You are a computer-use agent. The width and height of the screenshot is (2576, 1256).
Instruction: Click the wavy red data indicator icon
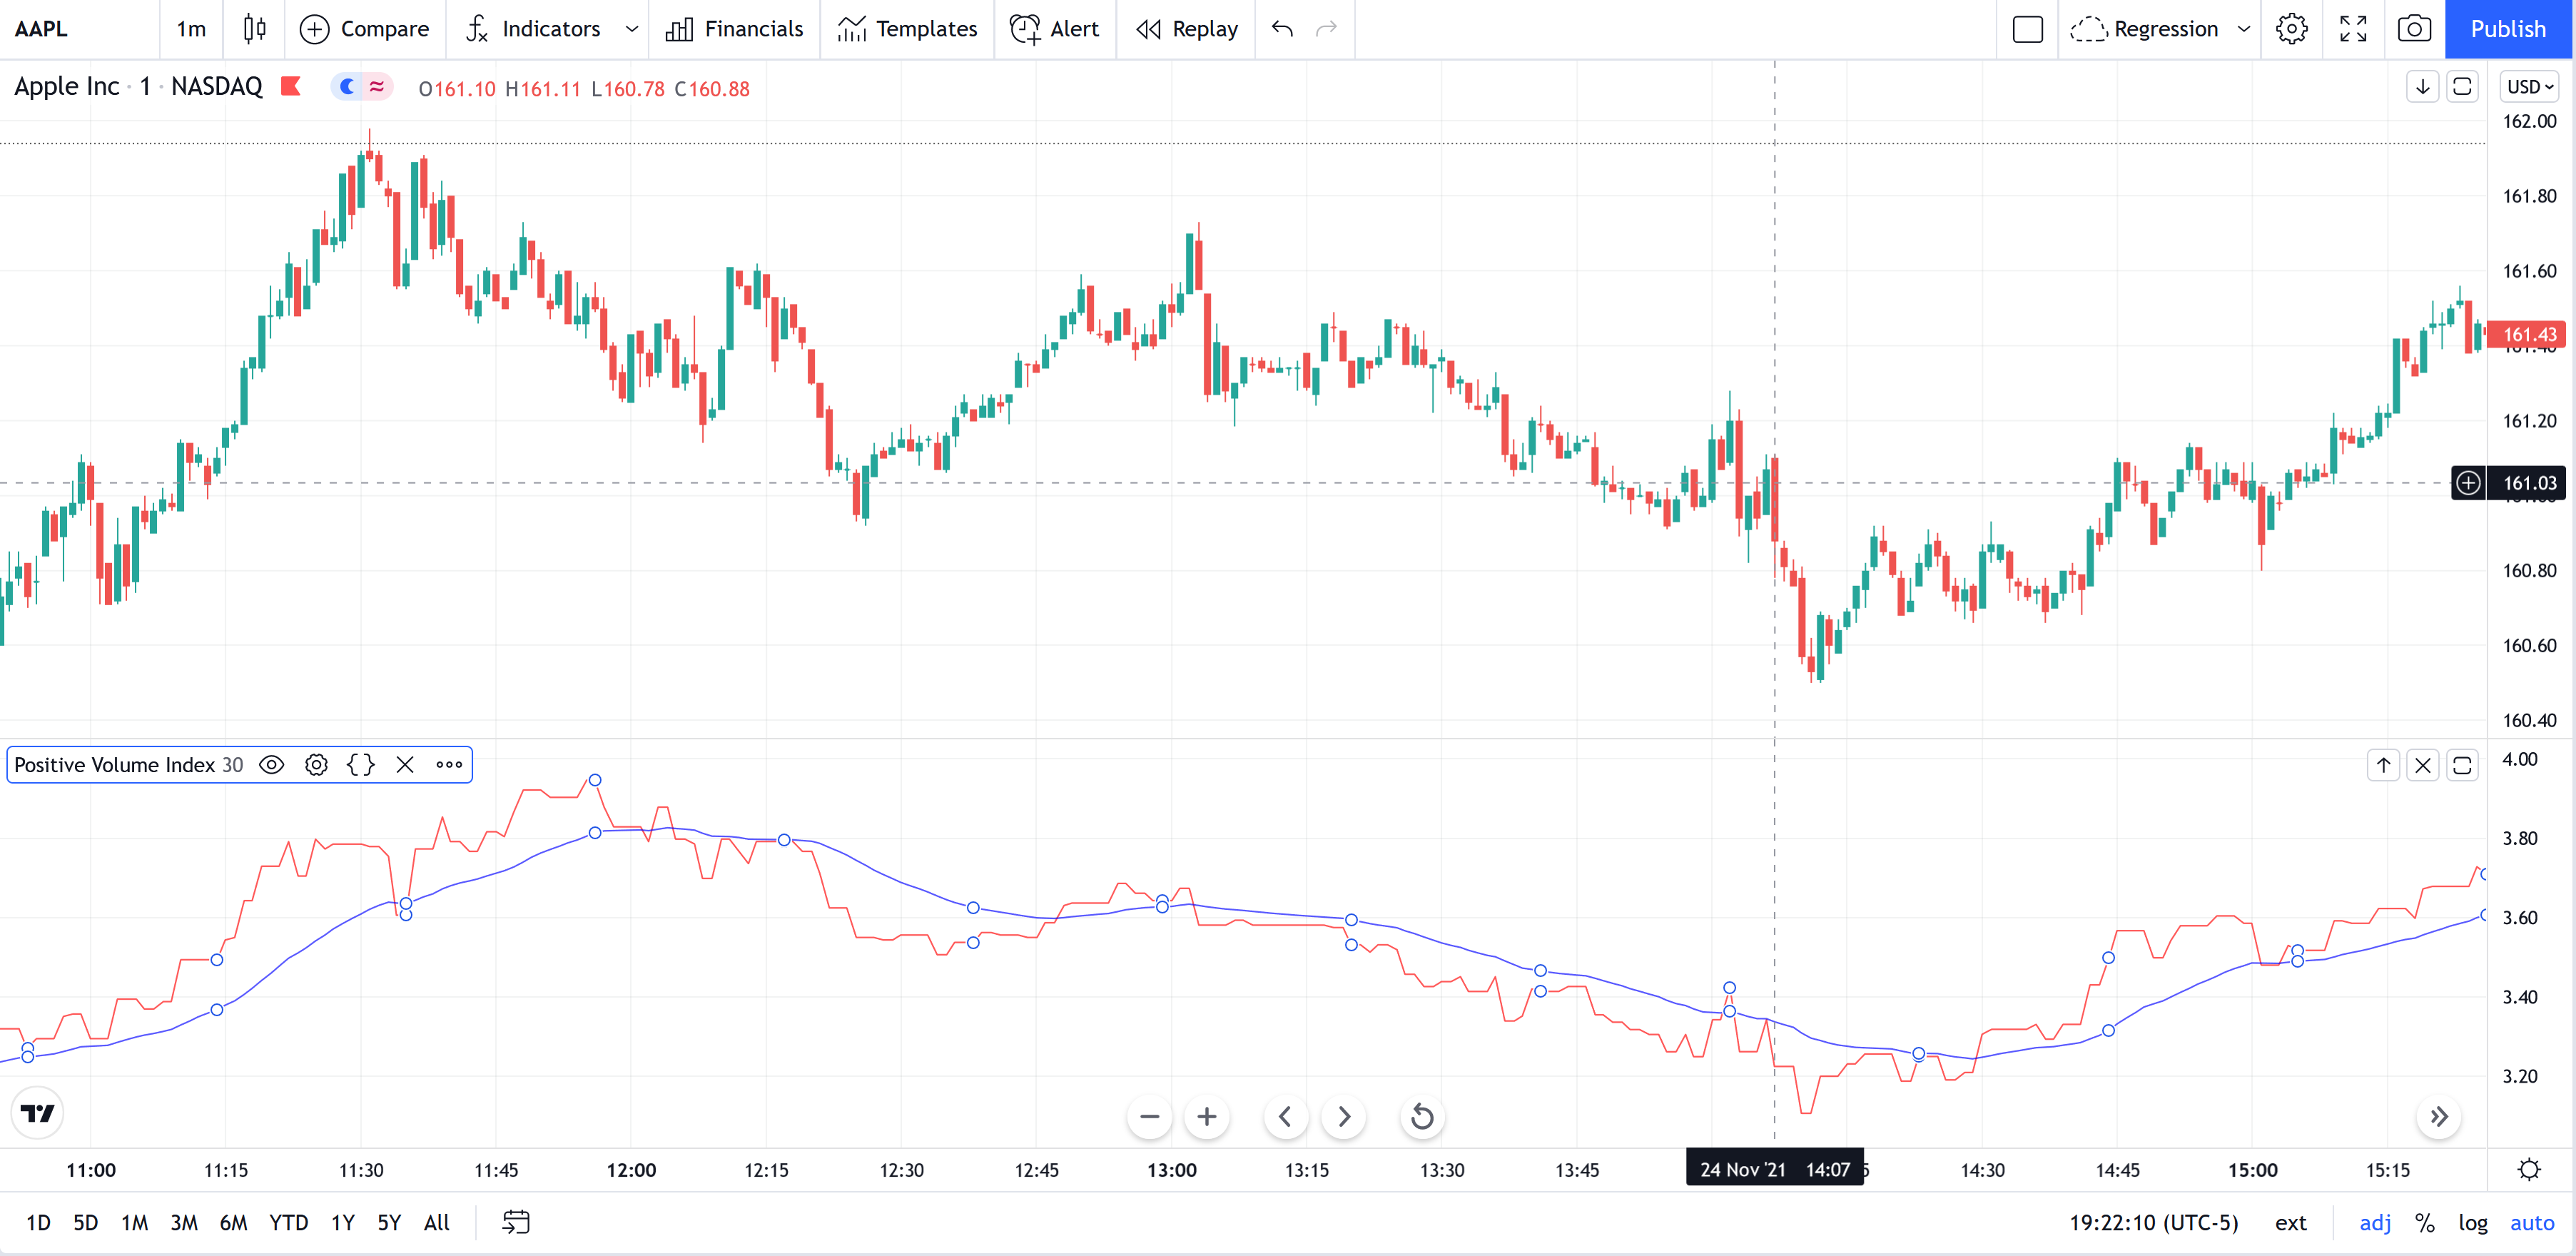pyautogui.click(x=376, y=87)
